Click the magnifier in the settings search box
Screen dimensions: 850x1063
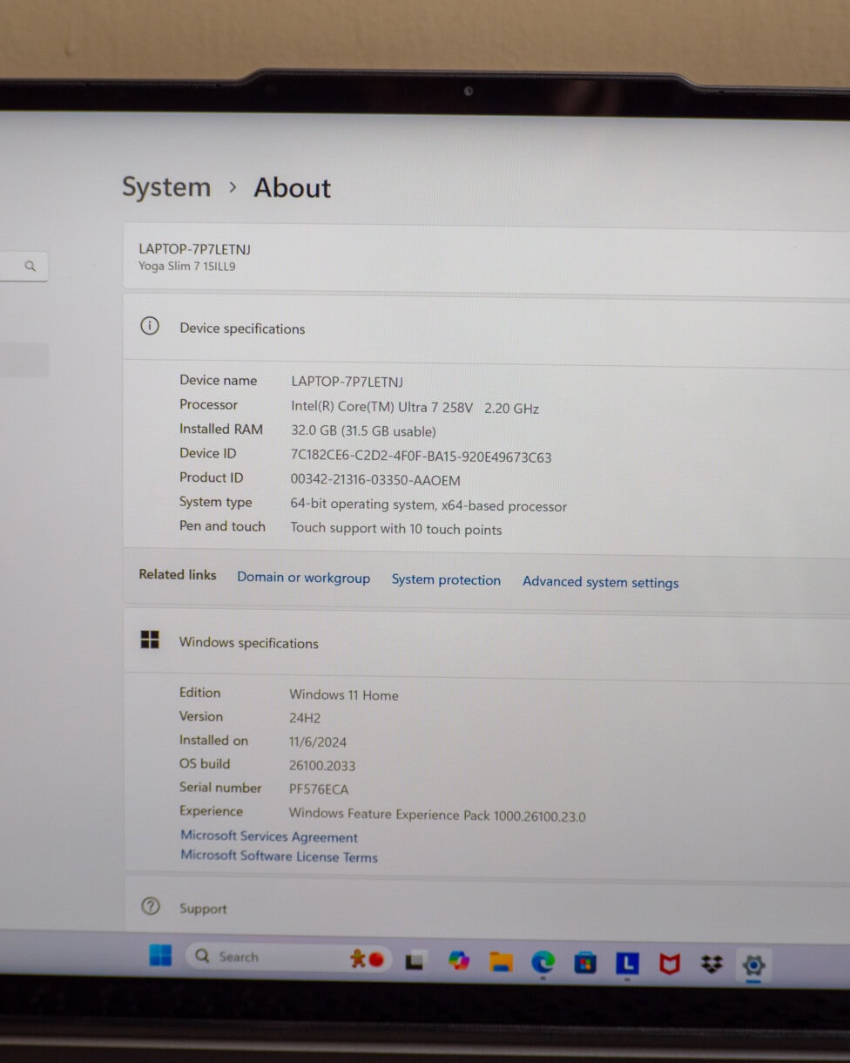(x=30, y=267)
